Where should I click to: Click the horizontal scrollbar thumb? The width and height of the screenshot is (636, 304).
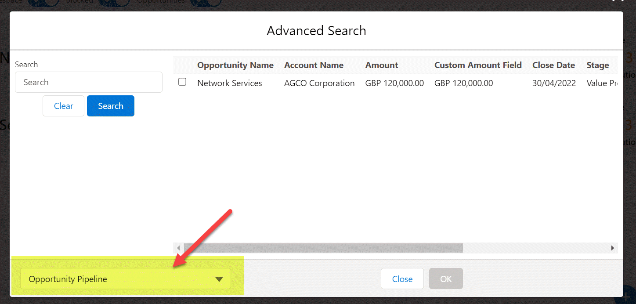[323, 248]
